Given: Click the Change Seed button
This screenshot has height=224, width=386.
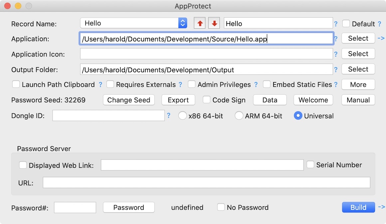Looking at the screenshot, I should (129, 100).
